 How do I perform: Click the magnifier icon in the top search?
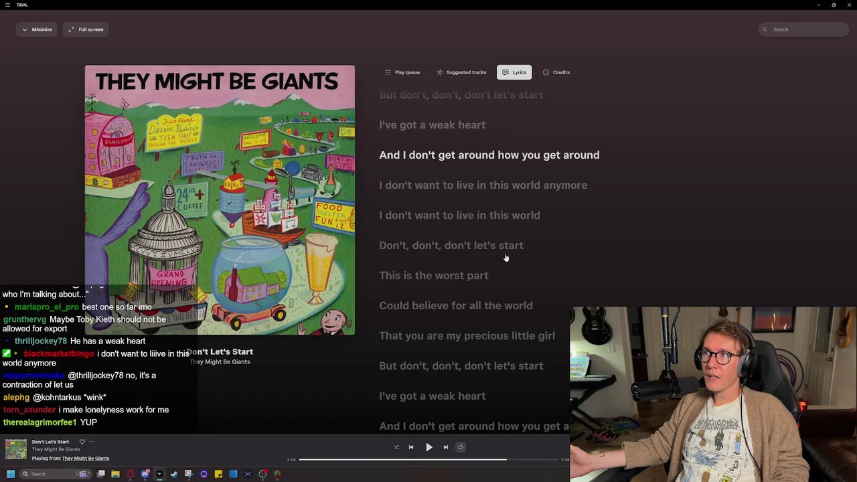pyautogui.click(x=766, y=29)
